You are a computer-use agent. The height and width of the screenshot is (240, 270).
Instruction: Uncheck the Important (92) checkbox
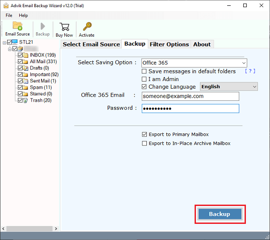20,74
